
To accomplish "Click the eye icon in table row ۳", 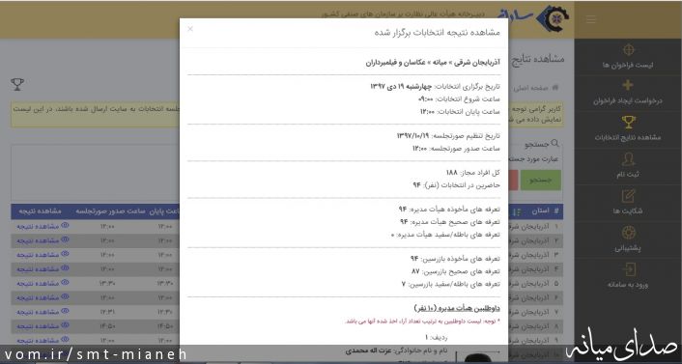I will pyautogui.click(x=65, y=254).
